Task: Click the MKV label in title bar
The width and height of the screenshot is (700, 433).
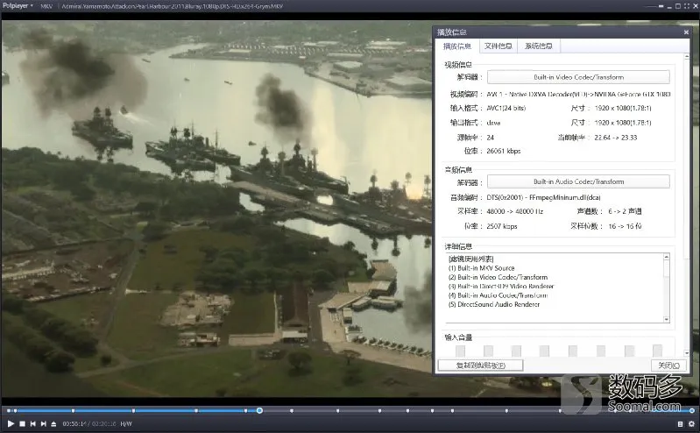Action: pyautogui.click(x=46, y=6)
